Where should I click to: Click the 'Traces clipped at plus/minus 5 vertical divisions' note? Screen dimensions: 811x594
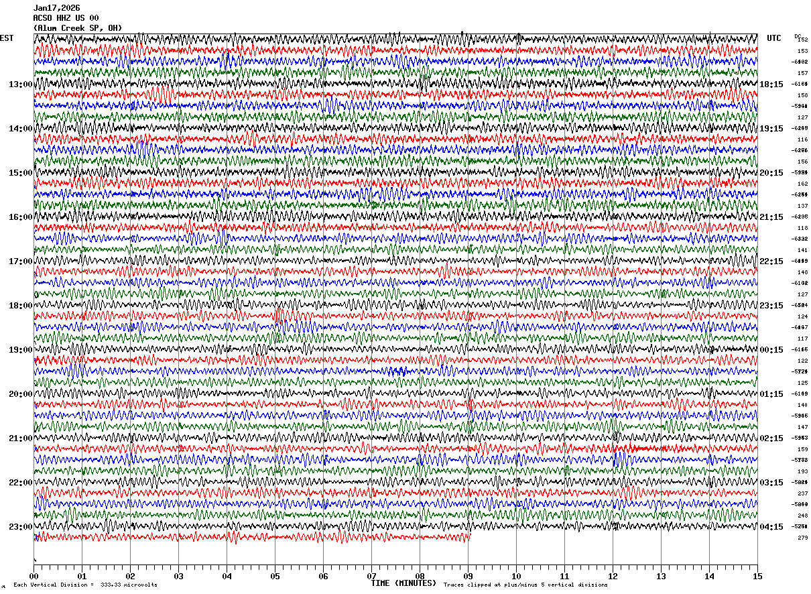click(x=525, y=585)
